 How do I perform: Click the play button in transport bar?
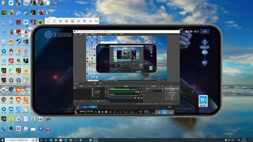click(x=102, y=112)
